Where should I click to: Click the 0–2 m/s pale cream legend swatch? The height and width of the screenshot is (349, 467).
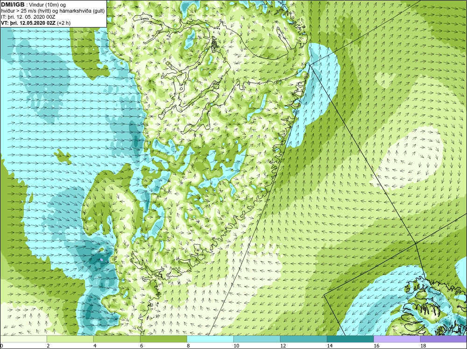pos(23,339)
